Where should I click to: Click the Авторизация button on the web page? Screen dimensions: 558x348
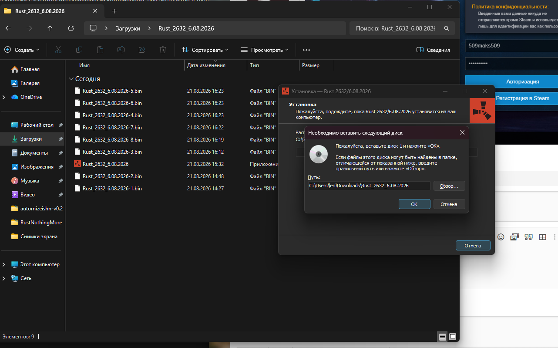tap(511, 81)
